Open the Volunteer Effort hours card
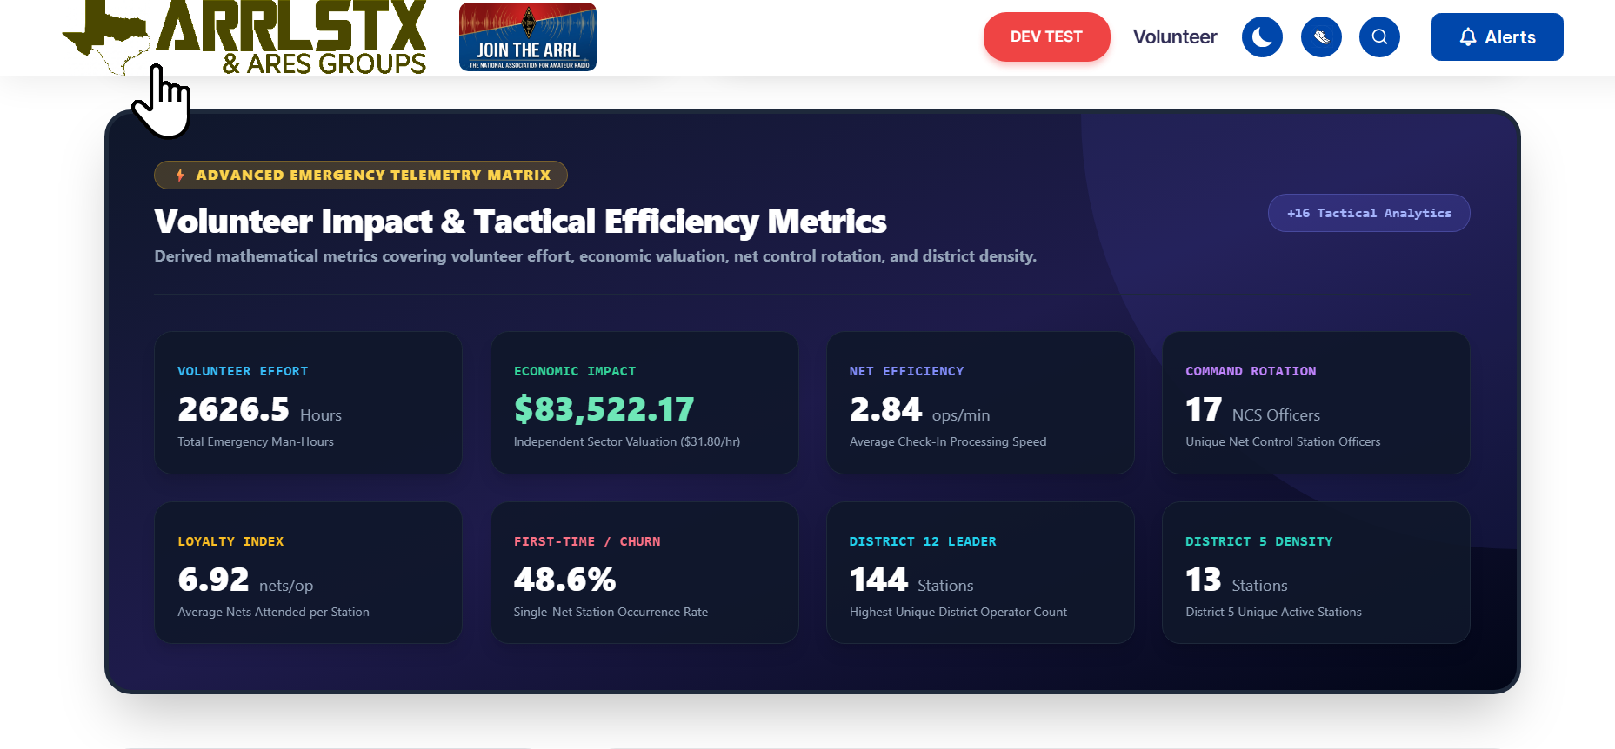The height and width of the screenshot is (749, 1615). click(x=308, y=402)
